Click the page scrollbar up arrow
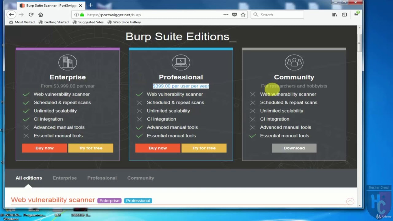393x221 pixels. tap(359, 28)
